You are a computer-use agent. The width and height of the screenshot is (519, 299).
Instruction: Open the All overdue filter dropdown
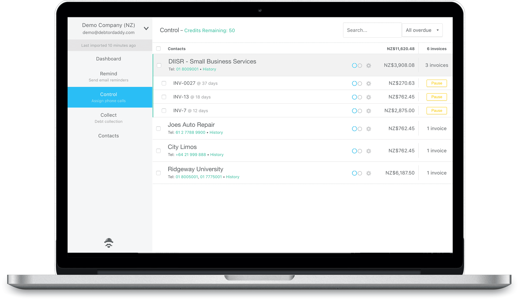click(x=422, y=30)
